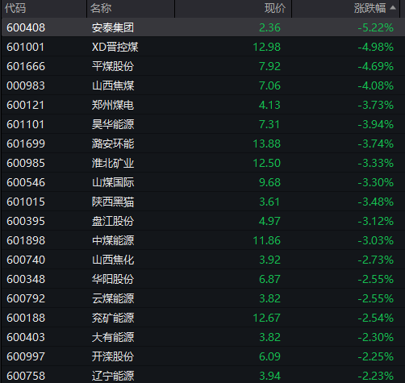Viewport: 405px width, 383px height.
Task: Open stock 平煤股份
Action: 113,66
